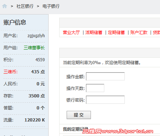Switch to 账户汇款 section
The height and width of the screenshot is (136, 160).
(x=139, y=33)
